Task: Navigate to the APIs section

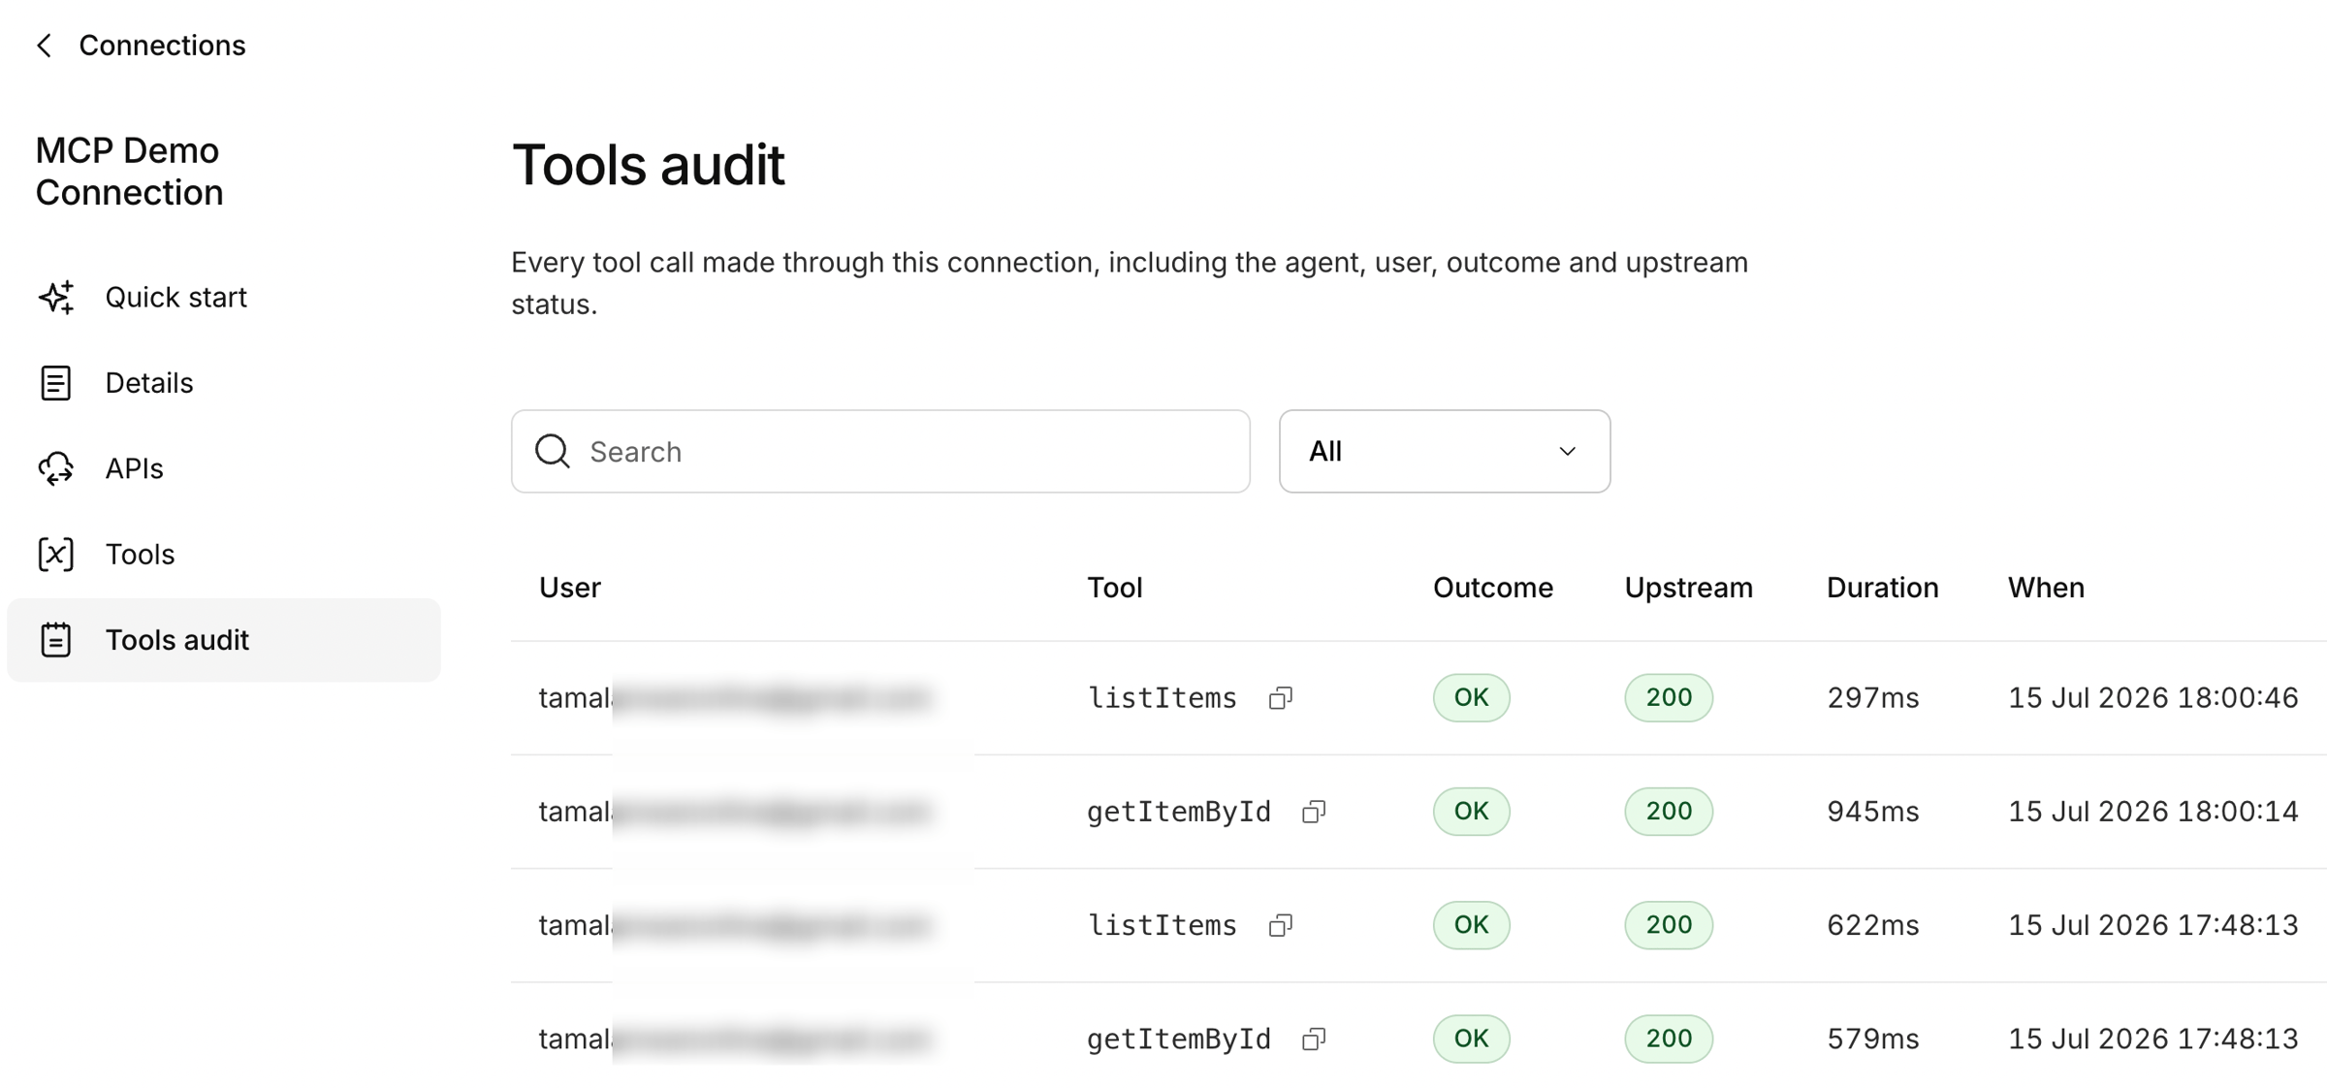Action: point(134,468)
